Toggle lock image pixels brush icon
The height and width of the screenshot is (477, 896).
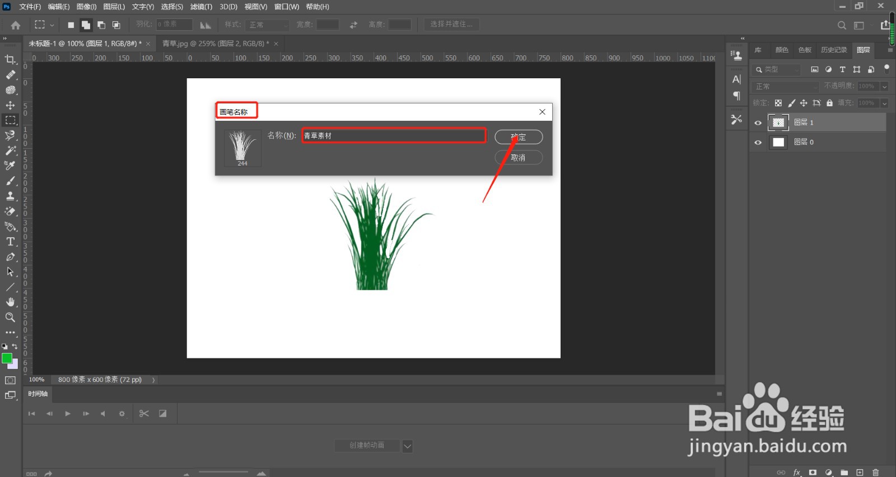[791, 103]
